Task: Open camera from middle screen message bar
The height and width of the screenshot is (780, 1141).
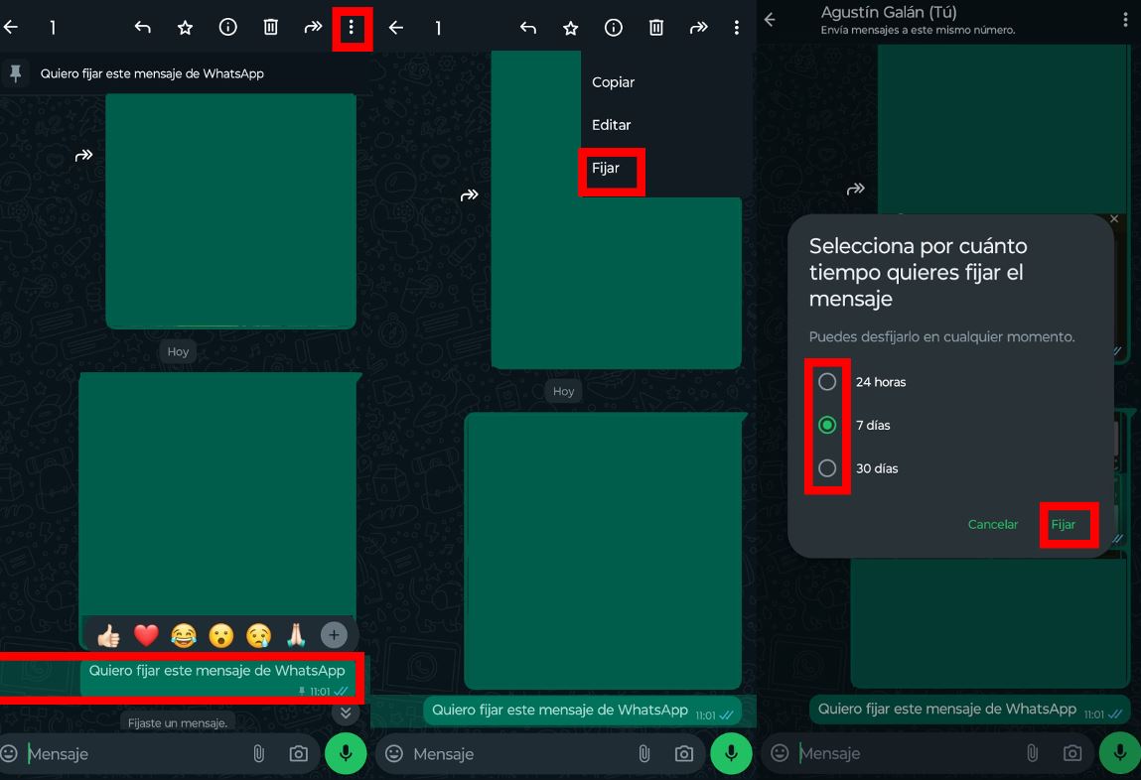Action: [x=684, y=754]
